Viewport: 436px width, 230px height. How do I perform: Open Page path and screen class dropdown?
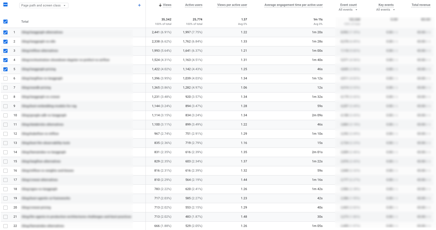click(44, 5)
